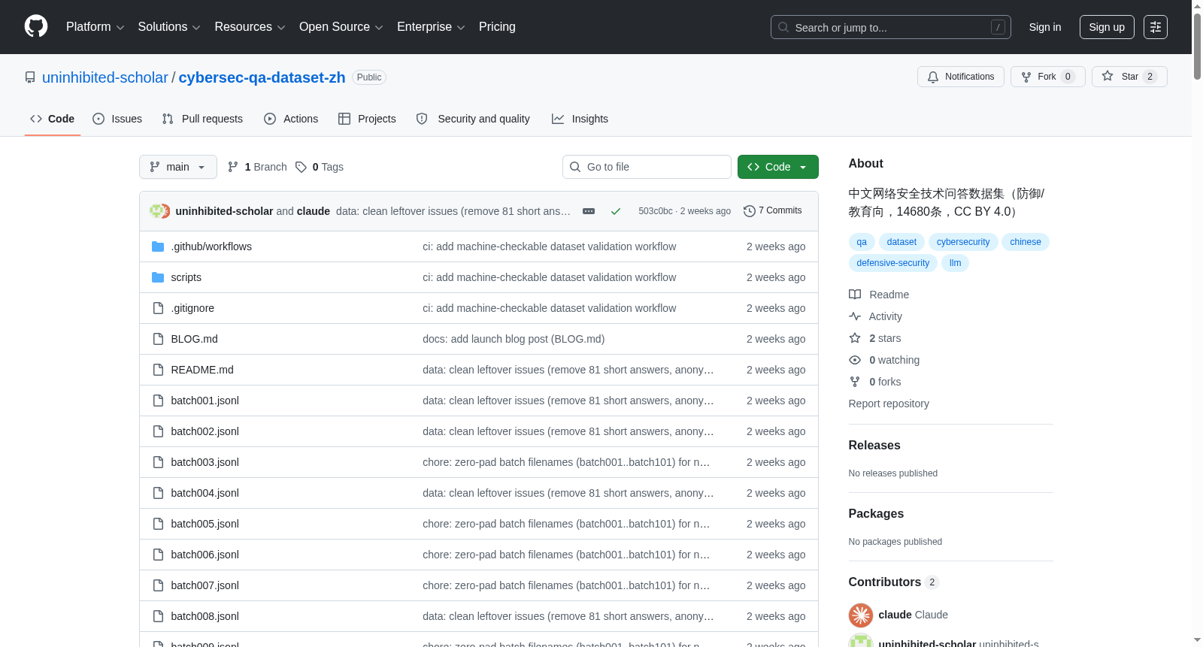Open the cybersec-qa-dataset-zh repository link

tap(262, 77)
